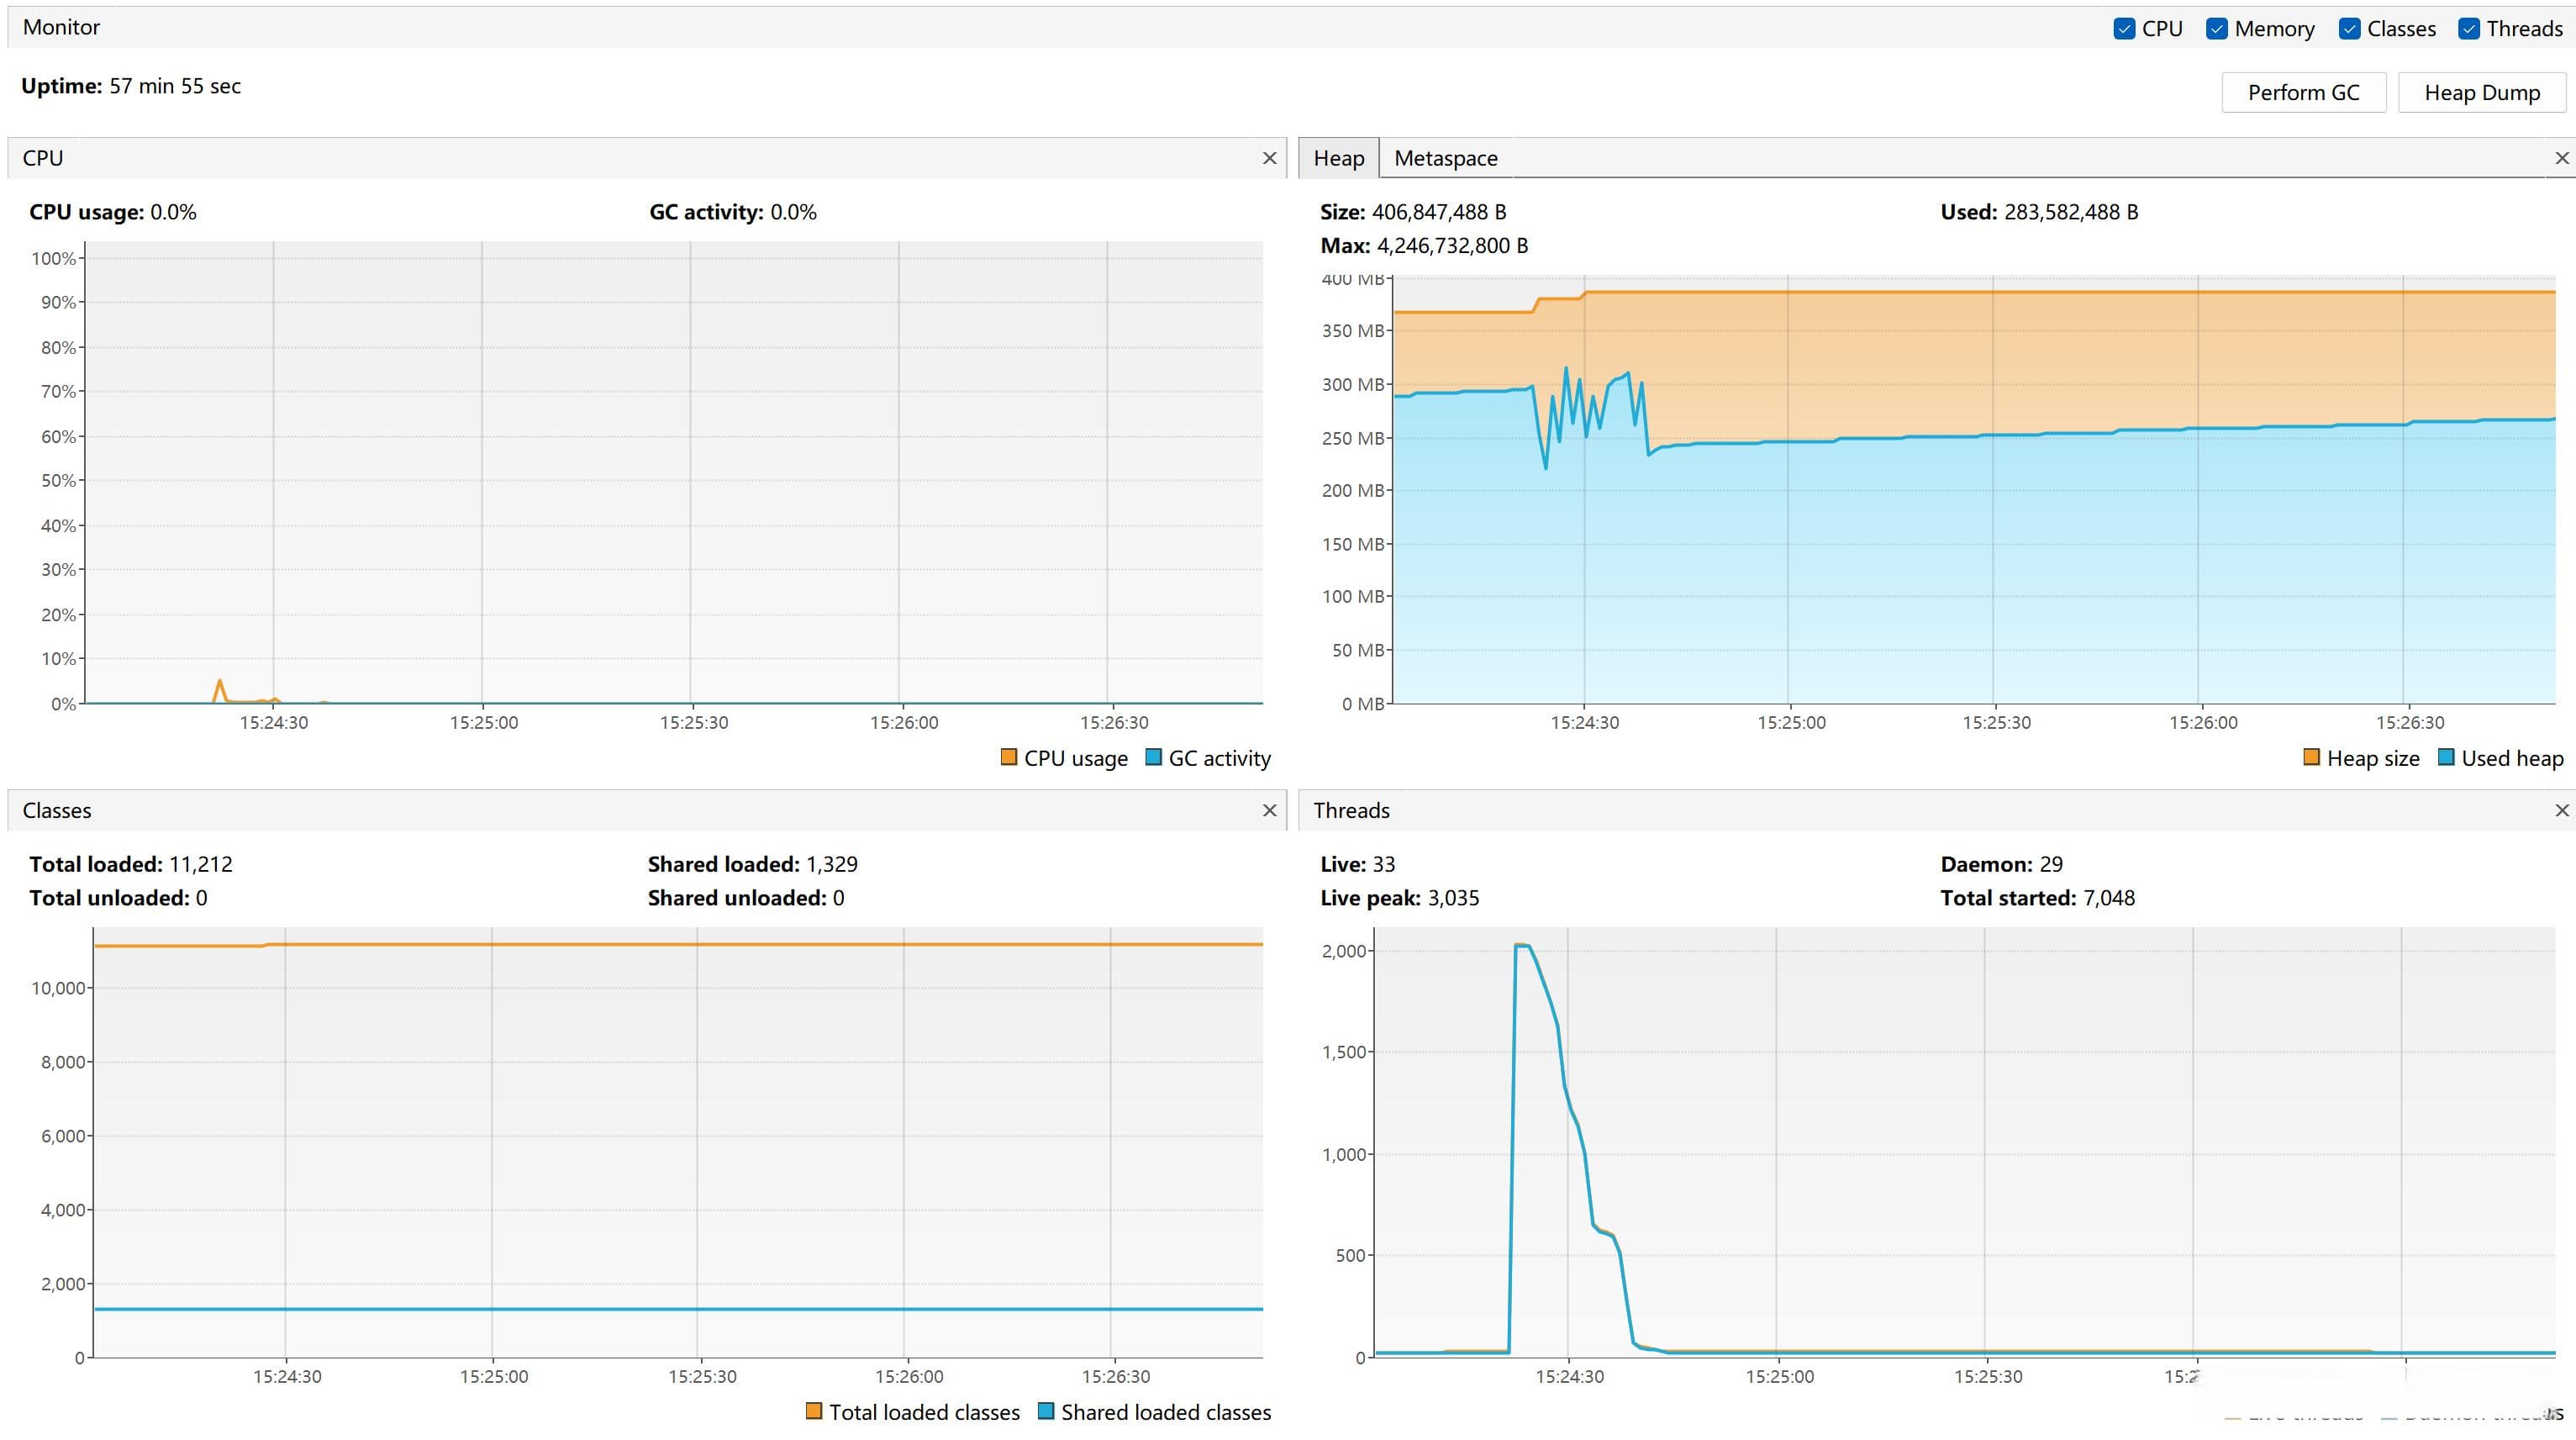Toggle the CPU checkbox
2576x1440 pixels.
[x=2125, y=29]
